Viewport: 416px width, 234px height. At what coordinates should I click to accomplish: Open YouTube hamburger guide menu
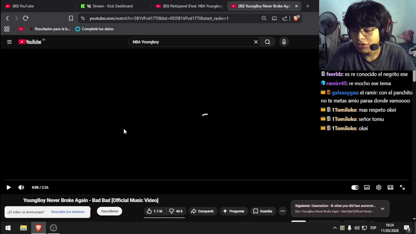click(9, 42)
